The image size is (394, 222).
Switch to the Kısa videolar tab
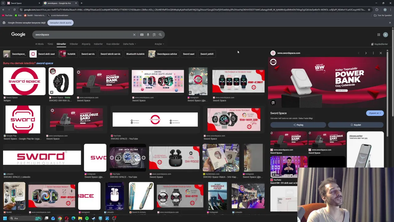tap(113, 44)
